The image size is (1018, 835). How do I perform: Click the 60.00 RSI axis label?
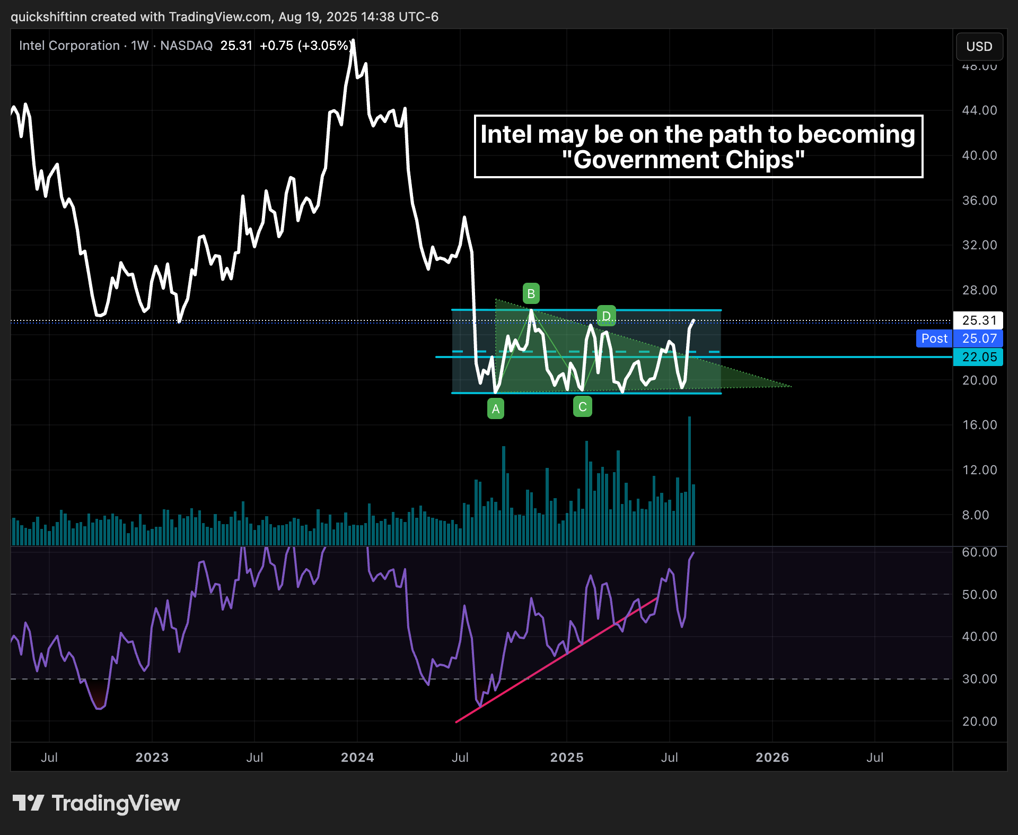(979, 552)
